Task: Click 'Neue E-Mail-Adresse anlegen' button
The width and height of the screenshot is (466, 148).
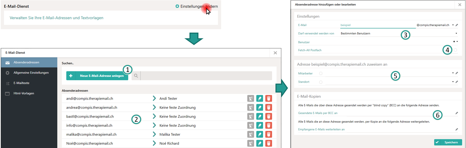Action: 97,76
